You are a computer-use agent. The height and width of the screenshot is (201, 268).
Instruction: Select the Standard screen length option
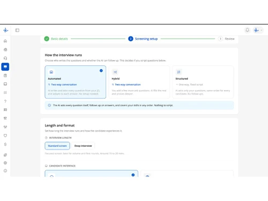click(x=57, y=146)
